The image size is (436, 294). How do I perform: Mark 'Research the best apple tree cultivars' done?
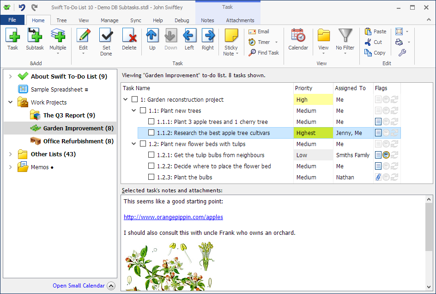(x=151, y=133)
